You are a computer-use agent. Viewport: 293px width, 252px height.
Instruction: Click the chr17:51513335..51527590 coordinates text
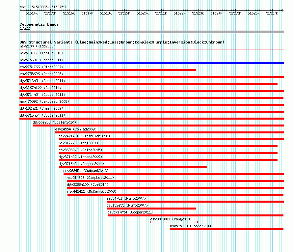click(x=43, y=7)
